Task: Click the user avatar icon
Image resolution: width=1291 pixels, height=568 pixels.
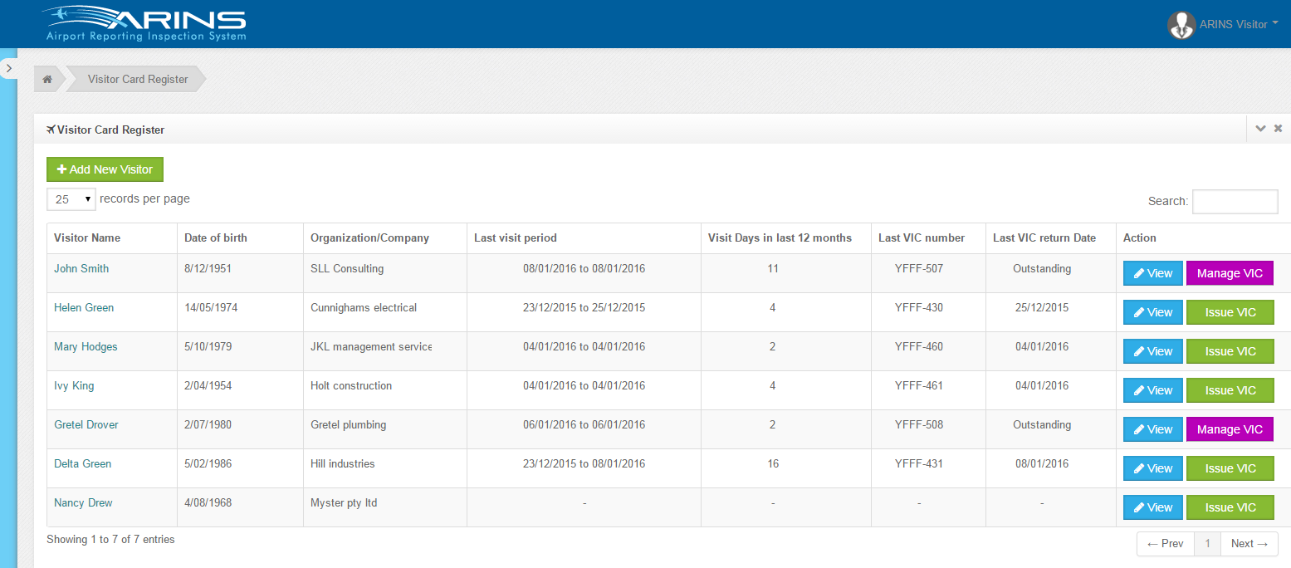Action: [x=1181, y=25]
